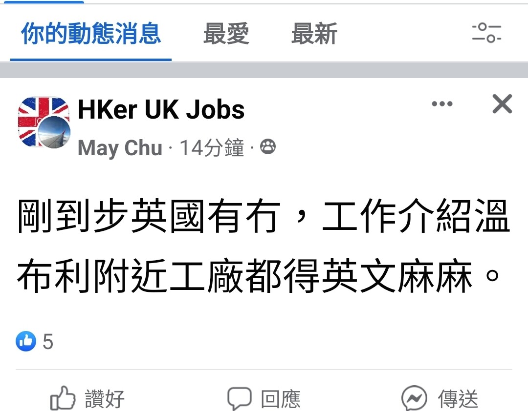Tap the Messenger 傳送 icon
Viewport: 528px width, 411px height.
click(414, 398)
